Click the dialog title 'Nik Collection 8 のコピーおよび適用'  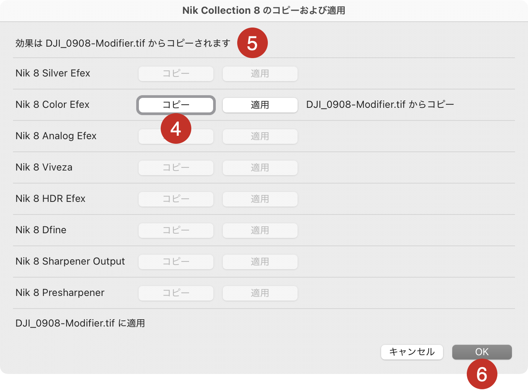[x=264, y=10]
